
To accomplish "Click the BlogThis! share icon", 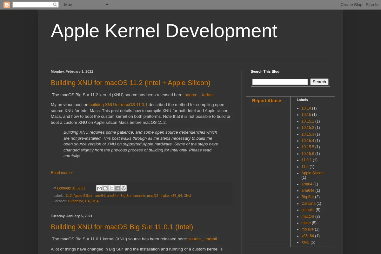I will pyautogui.click(x=105, y=188).
